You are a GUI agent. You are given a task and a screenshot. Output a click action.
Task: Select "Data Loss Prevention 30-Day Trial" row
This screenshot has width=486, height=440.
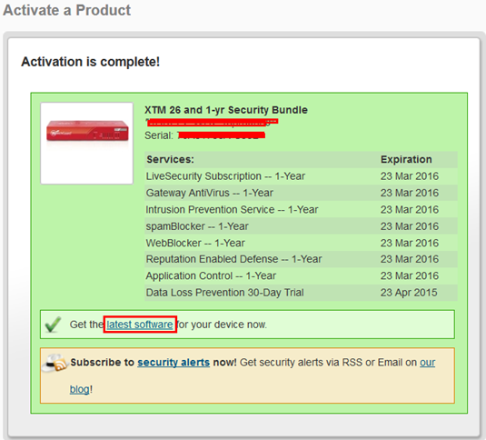point(301,293)
